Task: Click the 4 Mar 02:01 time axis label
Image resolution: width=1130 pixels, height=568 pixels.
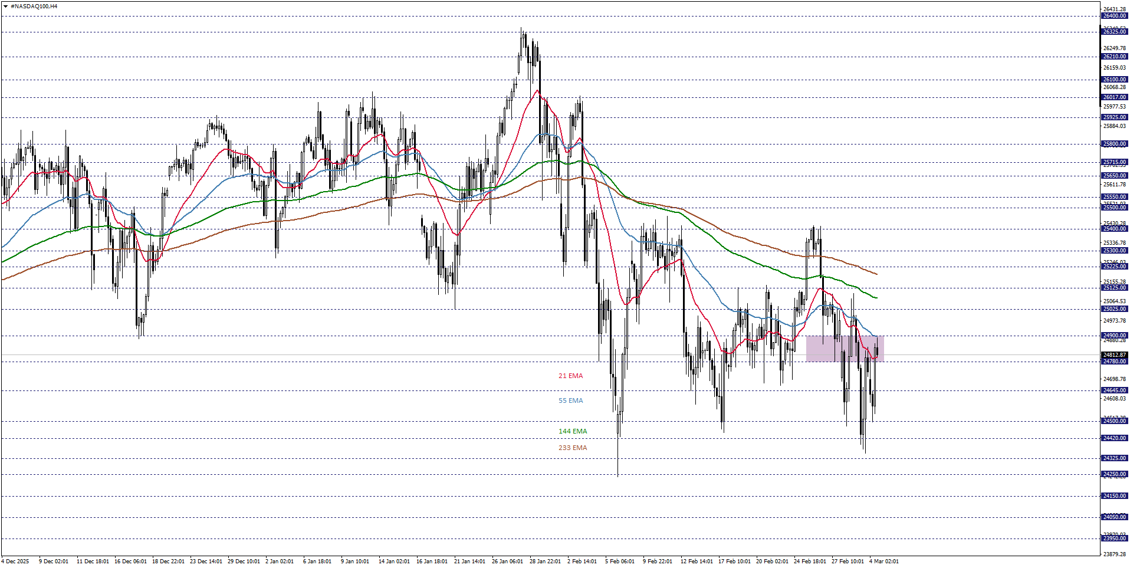Action: (884, 562)
